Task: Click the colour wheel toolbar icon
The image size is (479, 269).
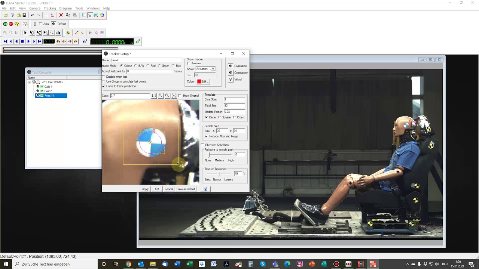Action: pos(102,15)
